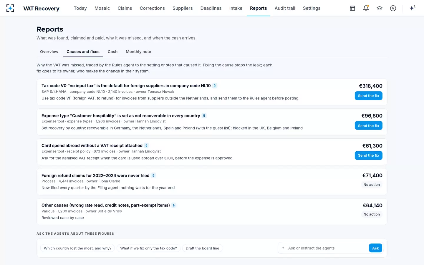
Task: Click the § icon beside Other causes
Action: (x=174, y=205)
